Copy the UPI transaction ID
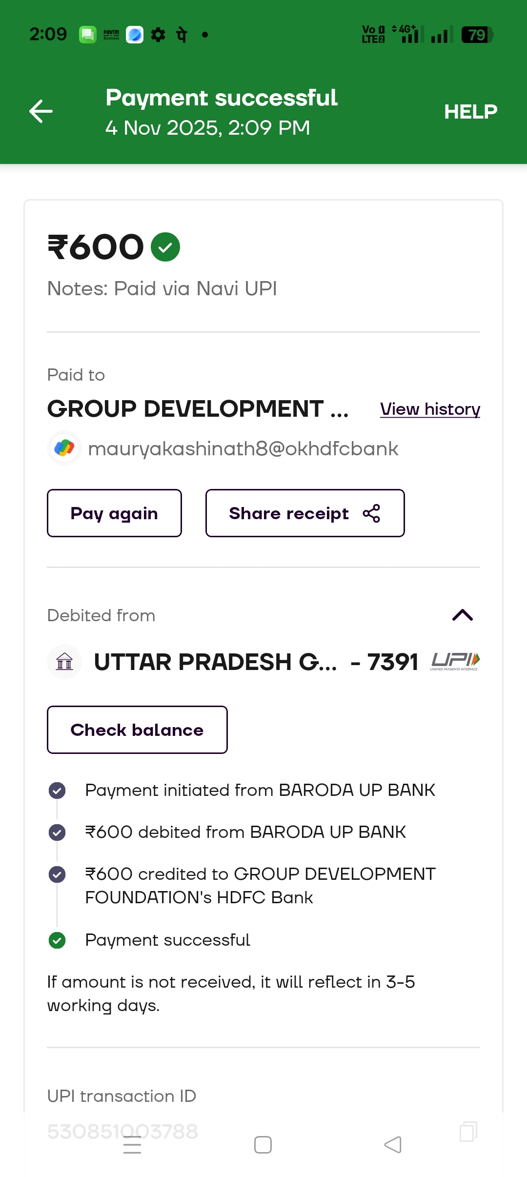Viewport: 527px width, 1177px height. tap(468, 1131)
